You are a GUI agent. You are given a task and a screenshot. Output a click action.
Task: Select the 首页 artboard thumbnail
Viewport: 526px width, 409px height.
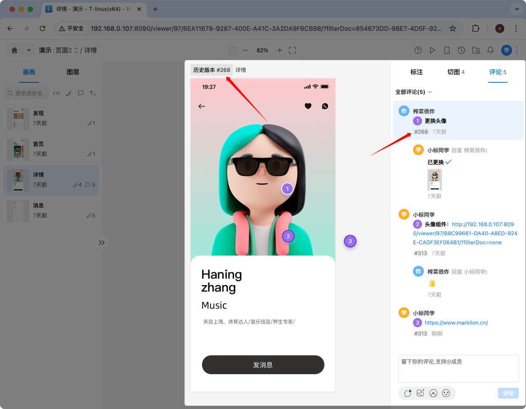click(18, 149)
